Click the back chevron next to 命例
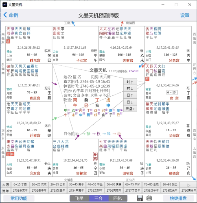Image resolution: width=197 pixels, height=203 pixels. click(x=5, y=15)
